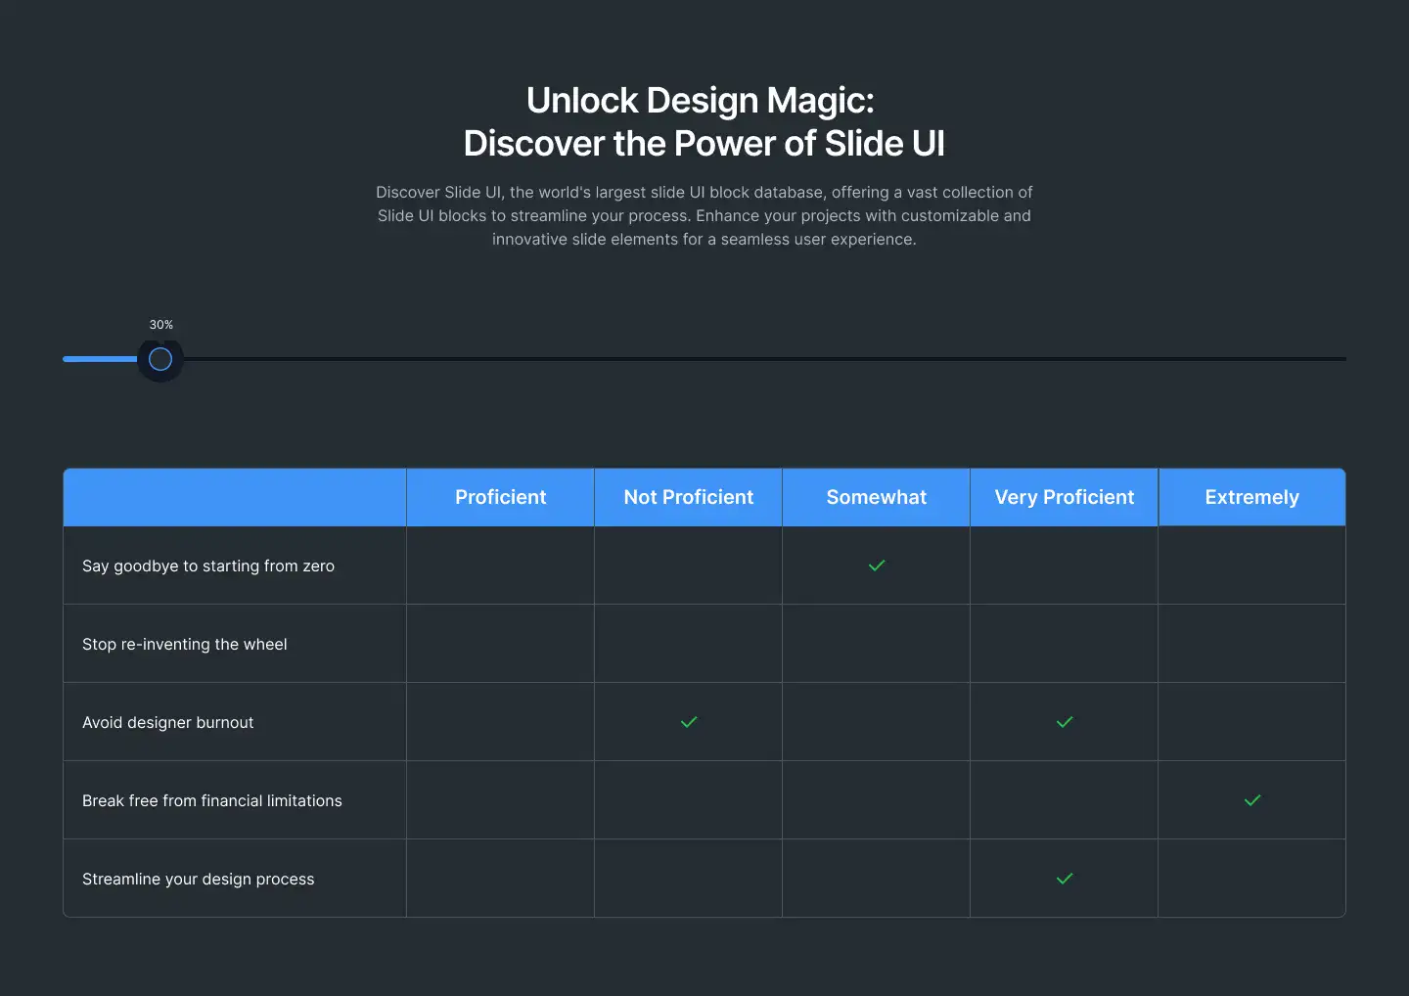Click 'Break free from financial limitations' row label
This screenshot has width=1409, height=996.
(x=212, y=800)
